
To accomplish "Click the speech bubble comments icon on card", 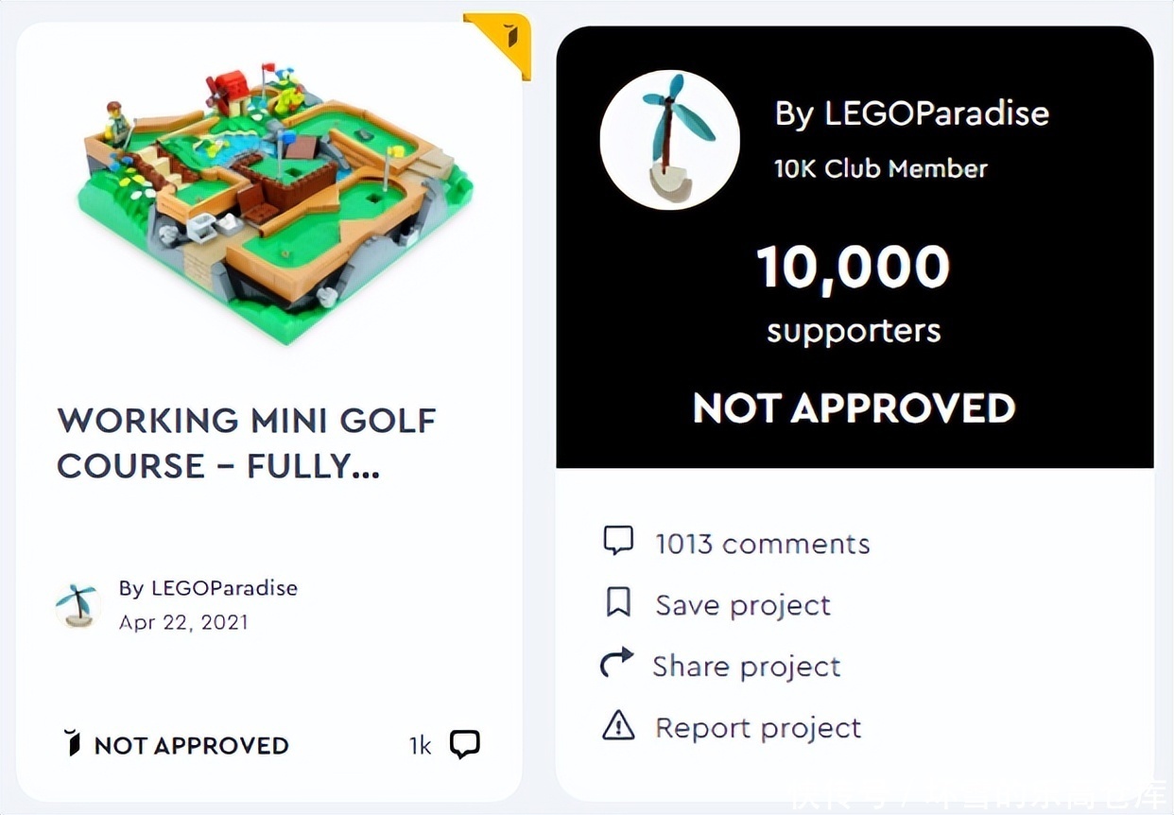I will 464,744.
